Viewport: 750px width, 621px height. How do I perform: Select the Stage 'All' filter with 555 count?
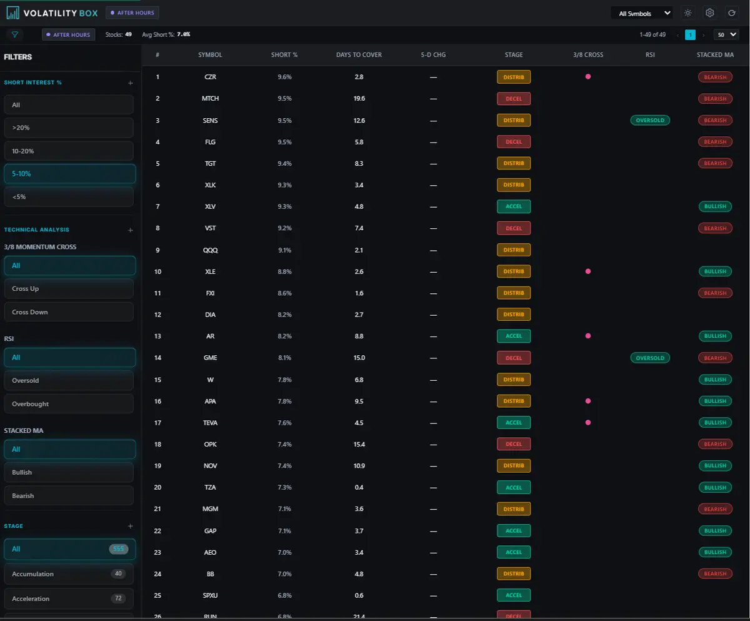coord(69,549)
